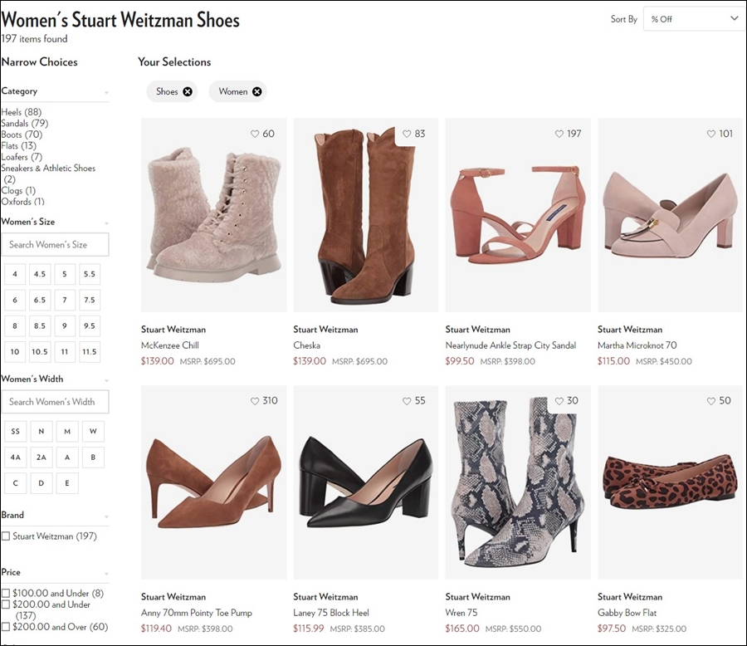Select width E
Viewport: 747px width, 646px height.
(x=67, y=483)
